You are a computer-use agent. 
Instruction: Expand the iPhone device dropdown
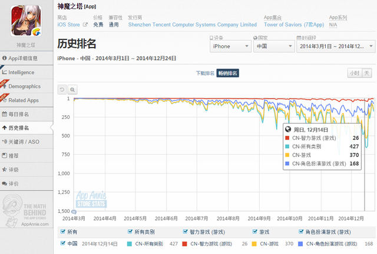[x=230, y=46]
